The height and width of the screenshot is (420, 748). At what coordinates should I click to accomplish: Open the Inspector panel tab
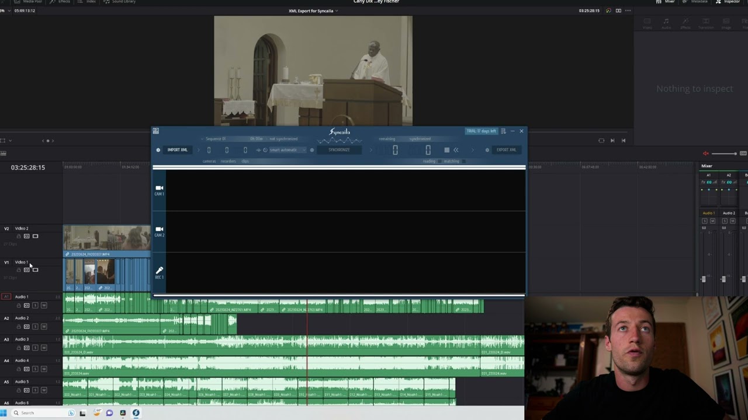point(728,2)
